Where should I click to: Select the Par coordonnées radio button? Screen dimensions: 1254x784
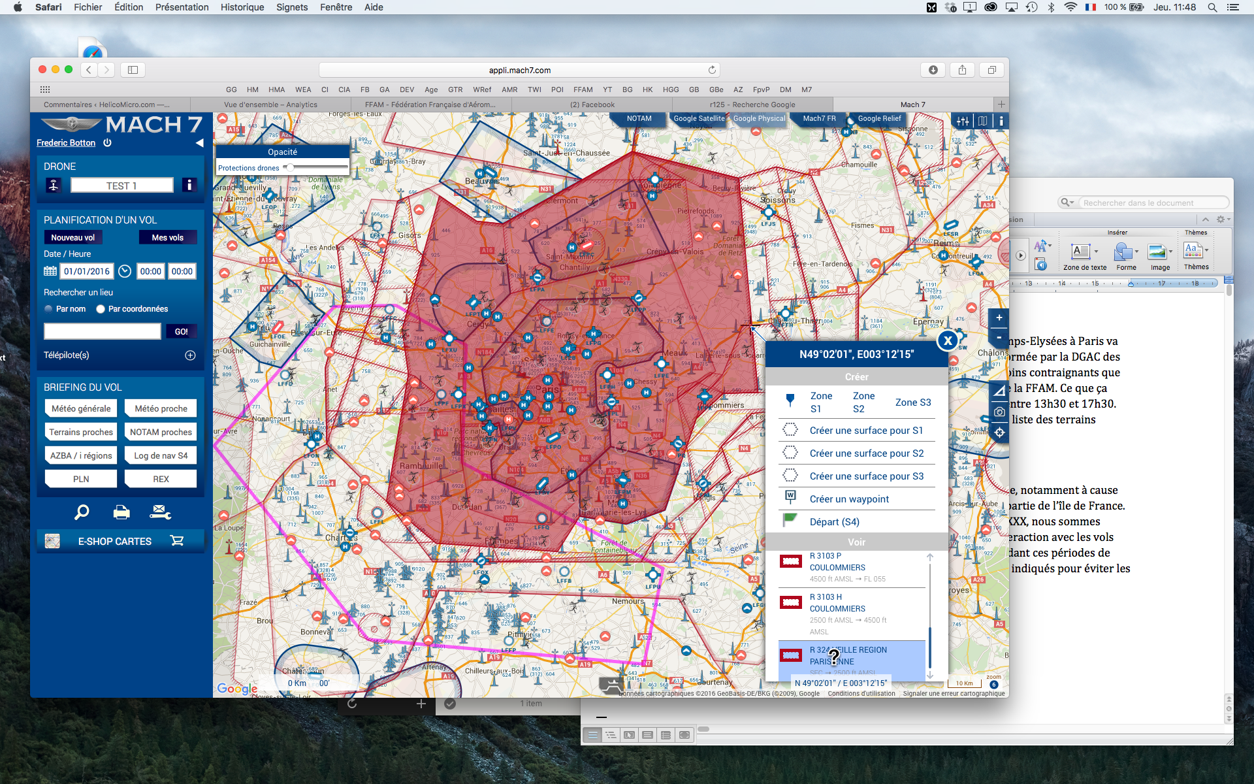[x=101, y=309]
